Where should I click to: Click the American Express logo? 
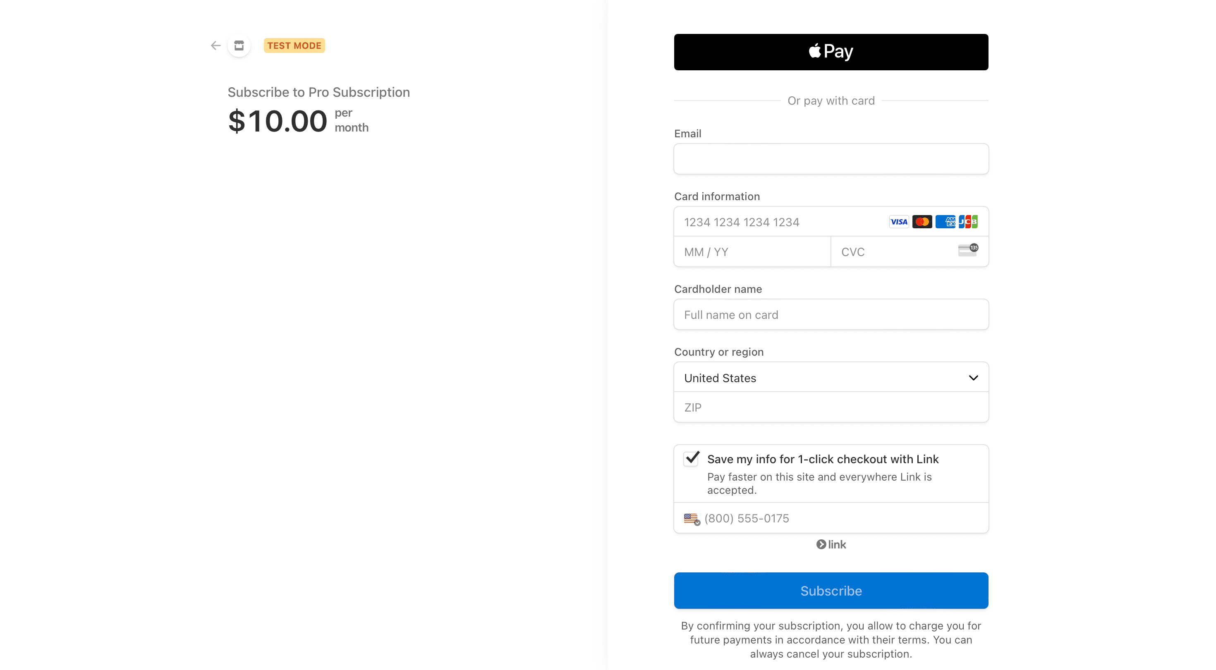click(x=945, y=222)
